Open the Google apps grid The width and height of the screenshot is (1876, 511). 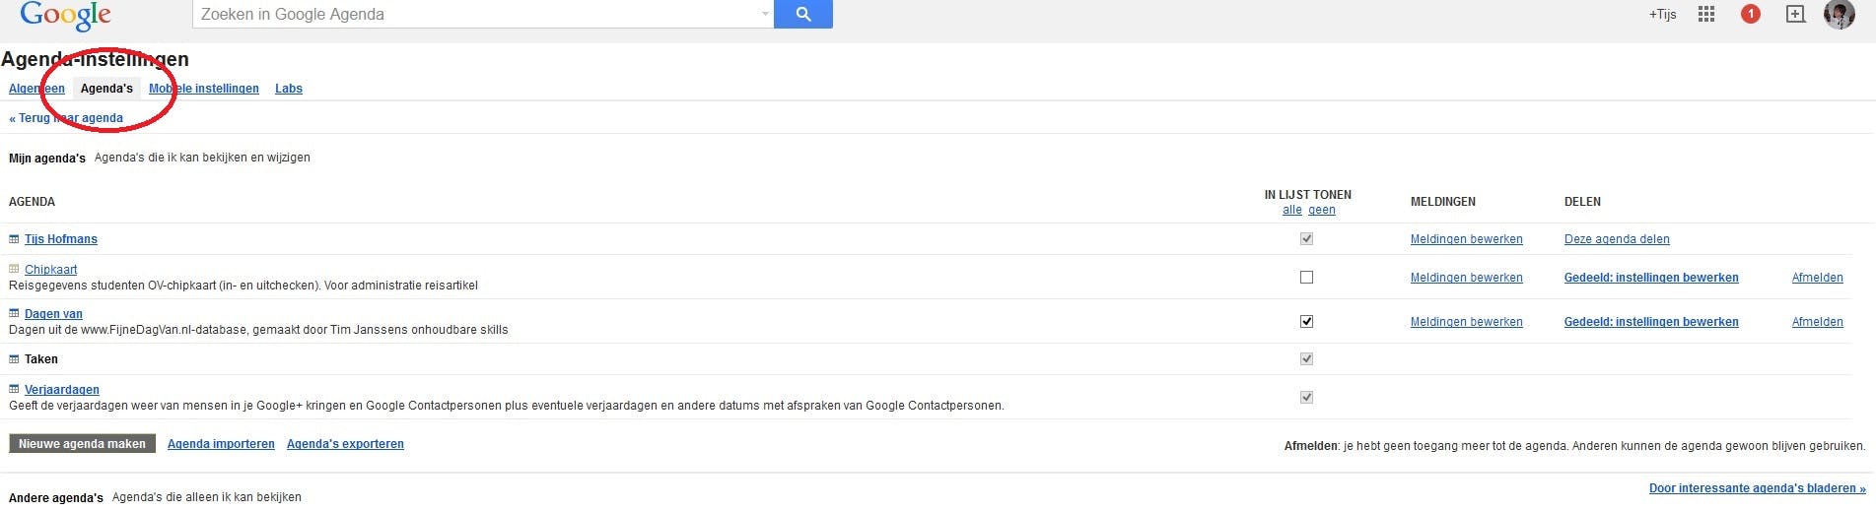[1706, 14]
